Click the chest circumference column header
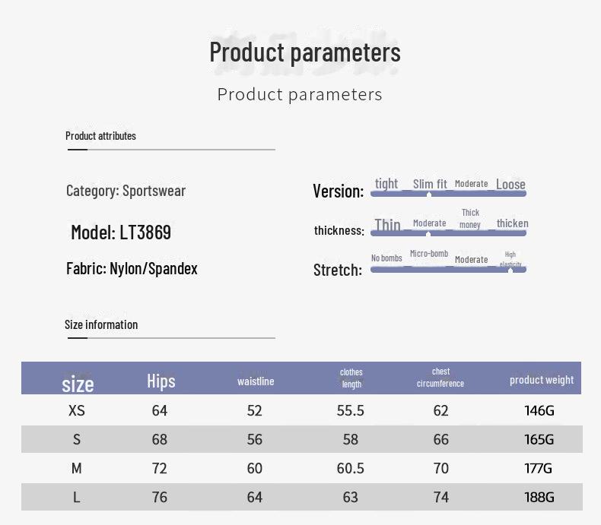 [440, 378]
